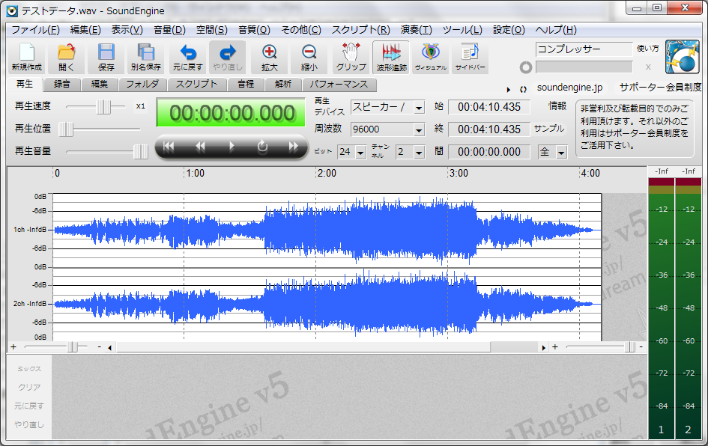
Task: Open the チャンネル 2 dropdown
Action: coord(419,153)
